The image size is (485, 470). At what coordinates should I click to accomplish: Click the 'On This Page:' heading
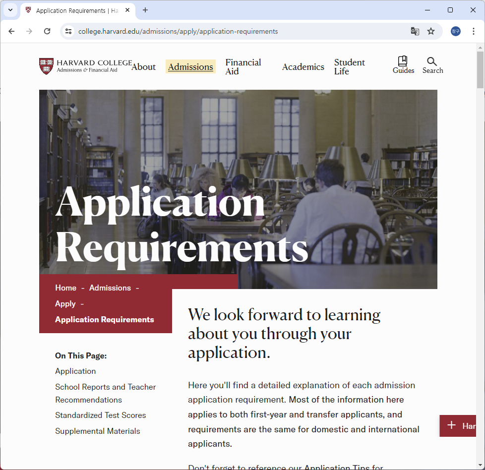pyautogui.click(x=81, y=355)
